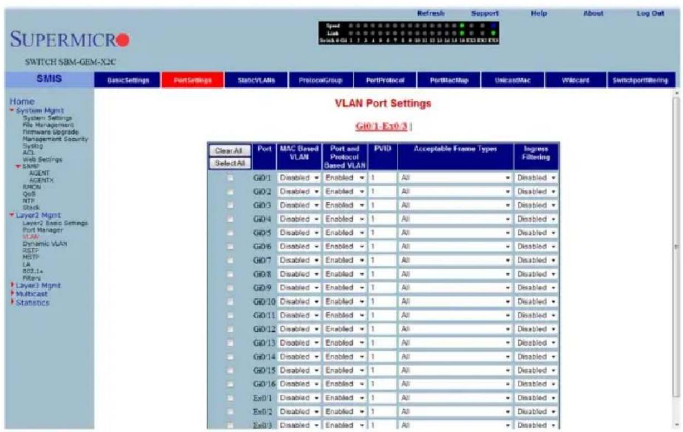The image size is (683, 432).
Task: Tick the checkbox for port Ex0/1
Action: point(229,397)
